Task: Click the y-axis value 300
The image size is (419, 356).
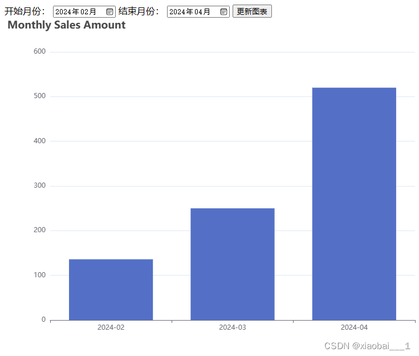Action: point(39,185)
